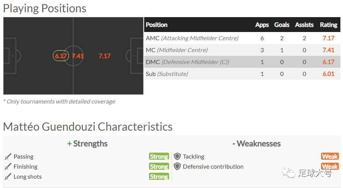The height and width of the screenshot is (188, 343).
Task: Click the sword icon beside Finishing
Action: (8, 166)
